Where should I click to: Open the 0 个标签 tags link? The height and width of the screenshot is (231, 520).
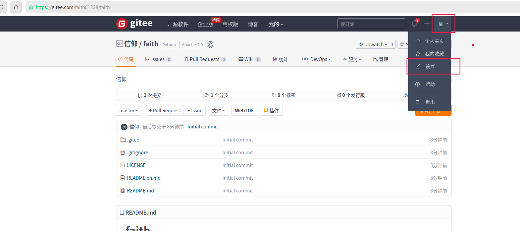coord(284,95)
